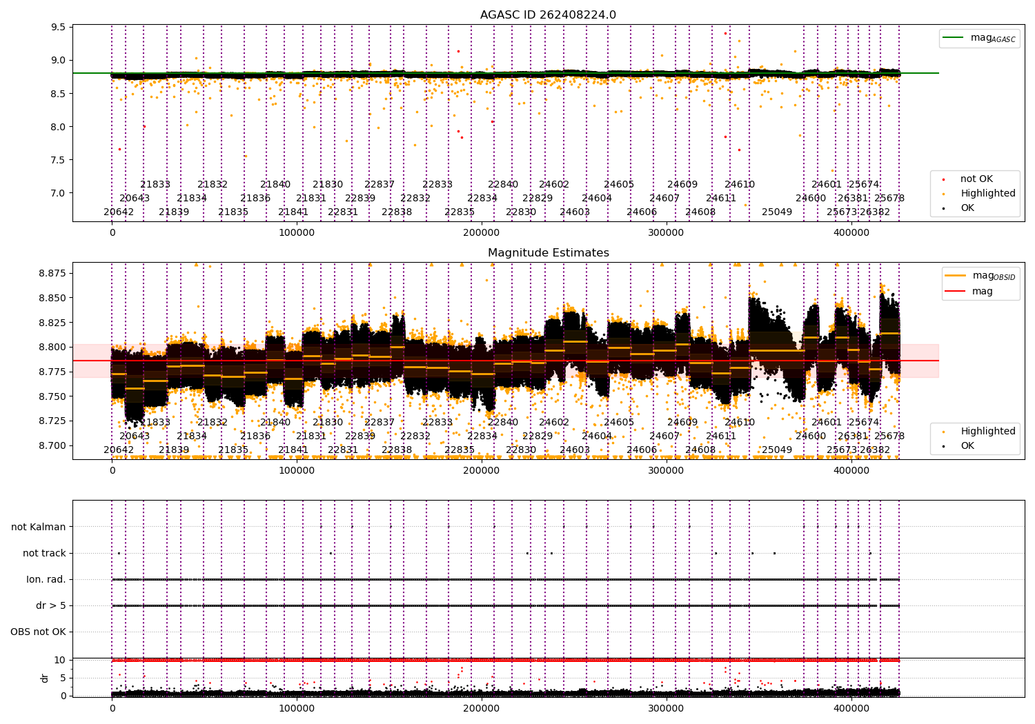Click obsid label 25049 in Magnitude Estimates plot
Screen dimensions: 1035x724
(777, 450)
